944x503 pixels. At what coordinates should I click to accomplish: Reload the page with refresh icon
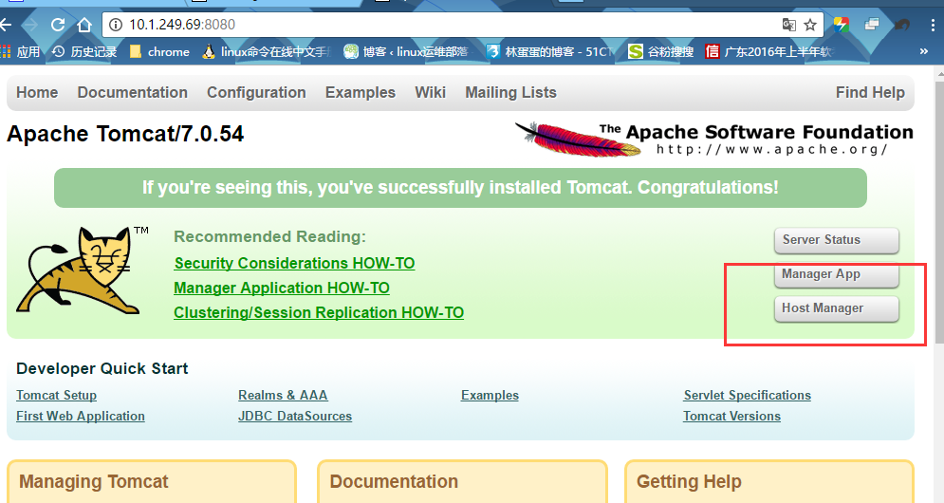click(x=58, y=25)
